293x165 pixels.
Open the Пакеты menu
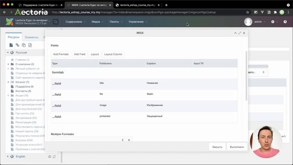tap(116, 22)
